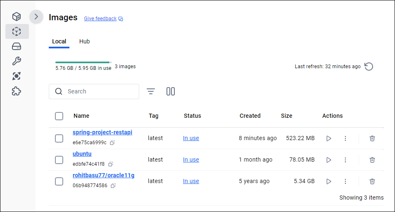Viewport: 395px width, 212px height.
Task: Open the filter options icon
Action: click(151, 91)
